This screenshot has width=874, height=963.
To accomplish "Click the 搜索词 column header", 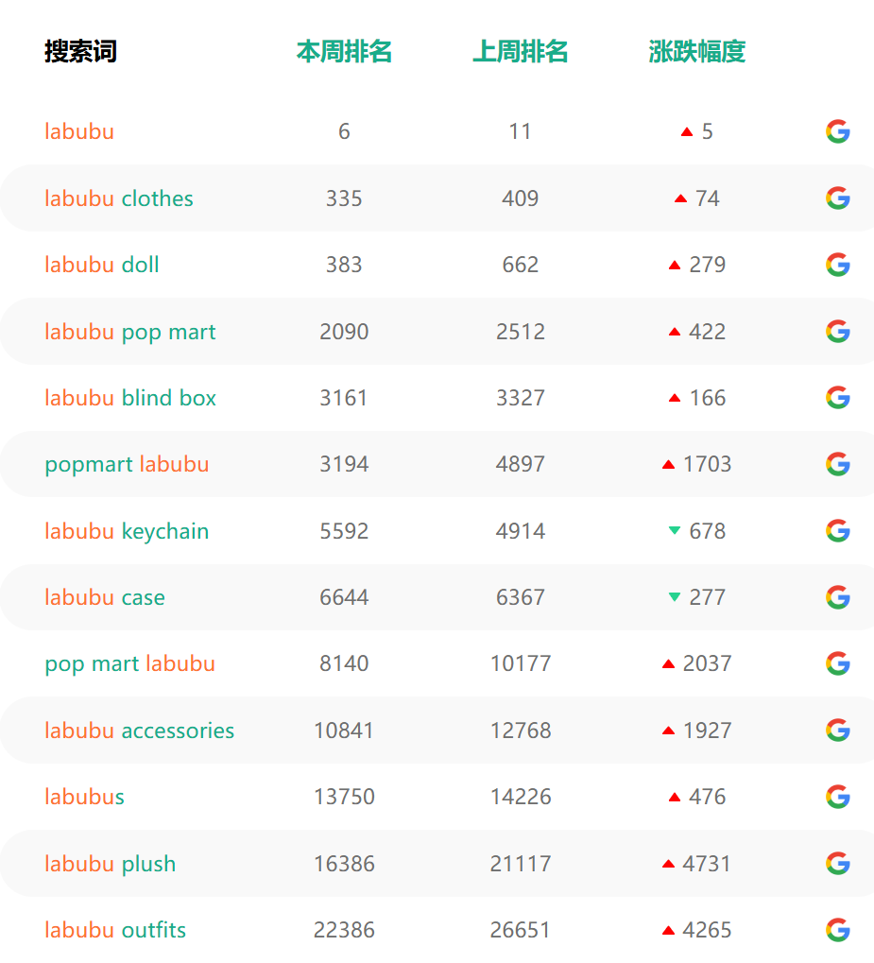I will click(x=80, y=52).
